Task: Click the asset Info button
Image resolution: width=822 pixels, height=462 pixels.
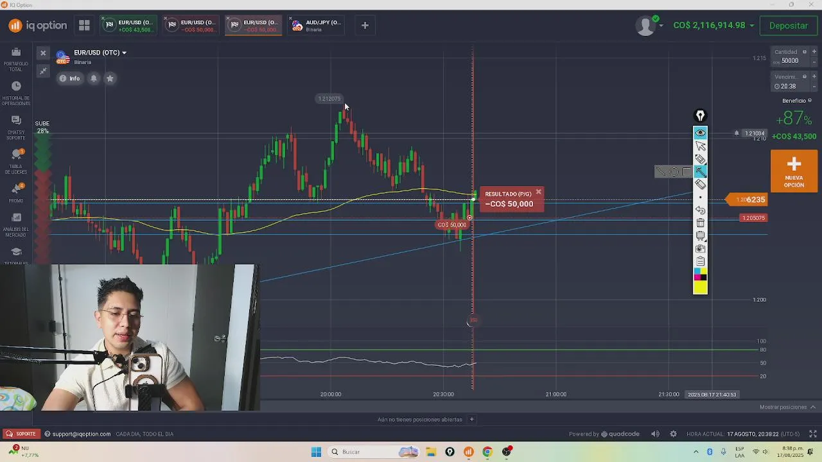Action: [x=69, y=78]
